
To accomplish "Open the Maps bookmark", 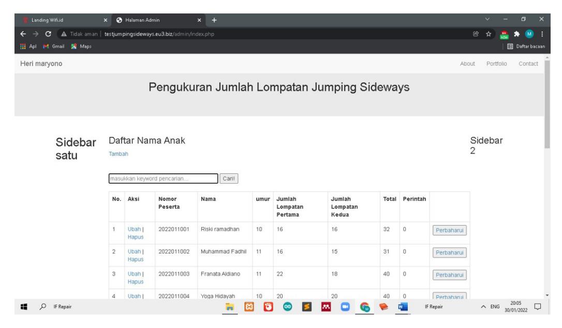I will (81, 46).
